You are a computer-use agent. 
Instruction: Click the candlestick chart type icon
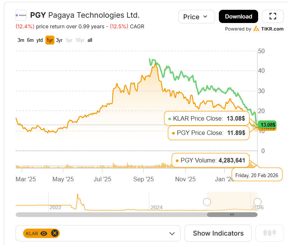click(269, 233)
